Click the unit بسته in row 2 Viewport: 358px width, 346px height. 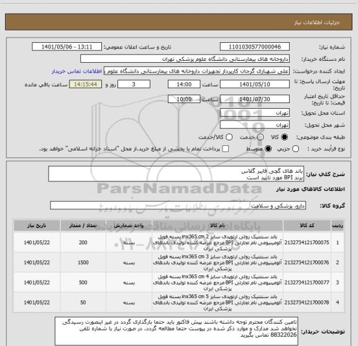pyautogui.click(x=129, y=263)
